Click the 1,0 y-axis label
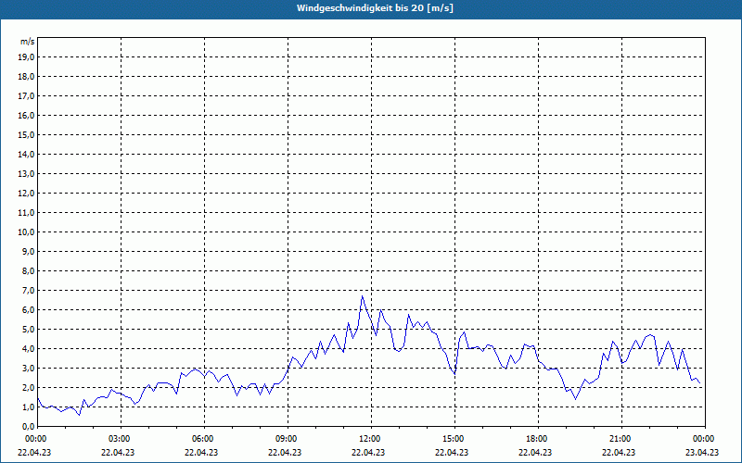Screen dimensions: 742x463 click(28, 407)
